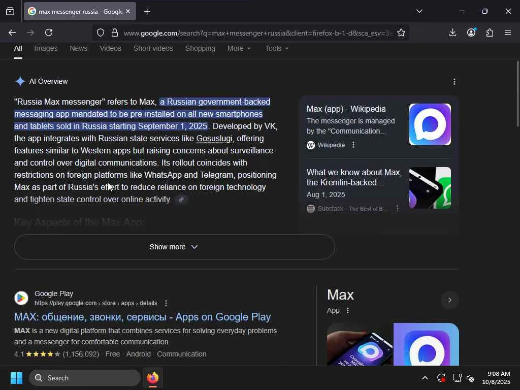This screenshot has height=390, width=520.
Task: Go back to previous page
Action: (x=12, y=32)
